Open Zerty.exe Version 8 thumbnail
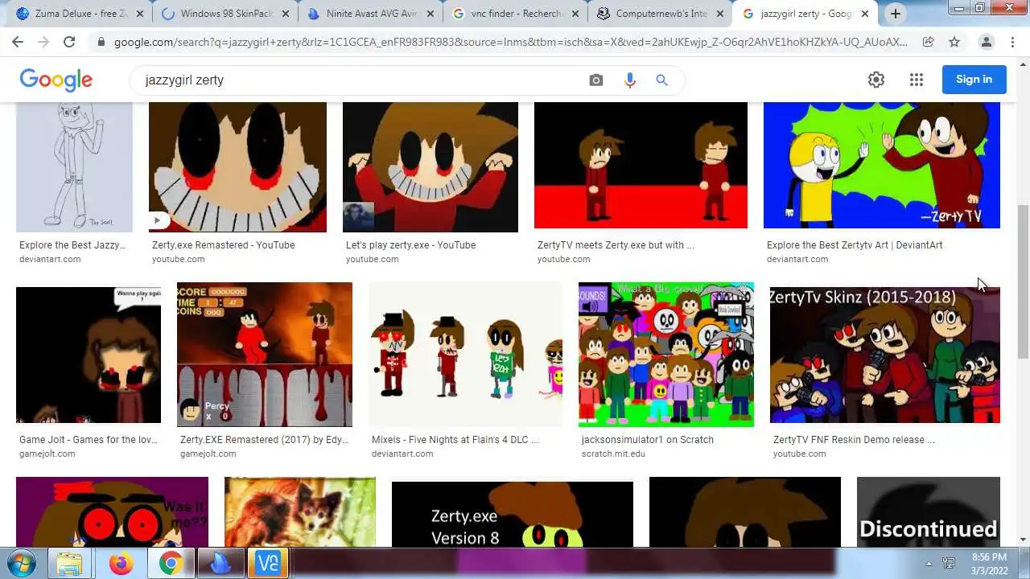 point(513,515)
